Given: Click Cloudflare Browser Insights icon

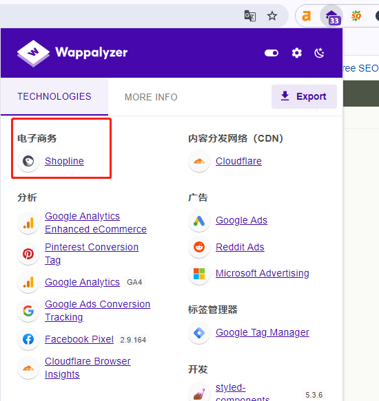Looking at the screenshot, I should pyautogui.click(x=28, y=368).
